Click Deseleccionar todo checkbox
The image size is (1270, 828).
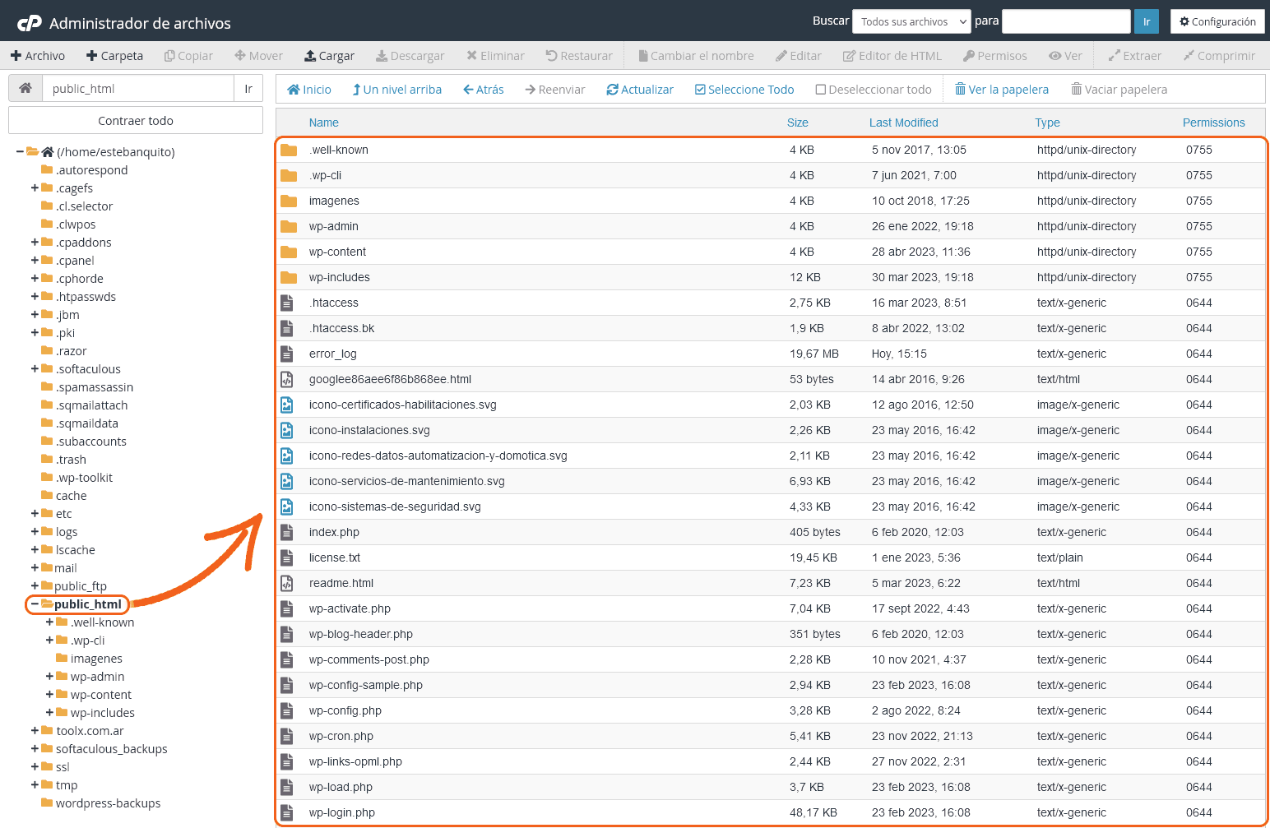[874, 90]
